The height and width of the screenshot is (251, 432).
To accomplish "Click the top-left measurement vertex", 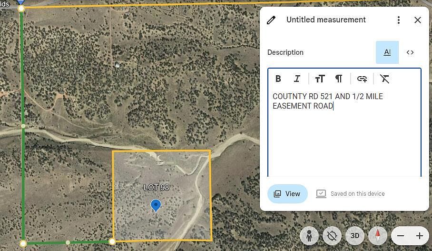I will click(x=21, y=9).
